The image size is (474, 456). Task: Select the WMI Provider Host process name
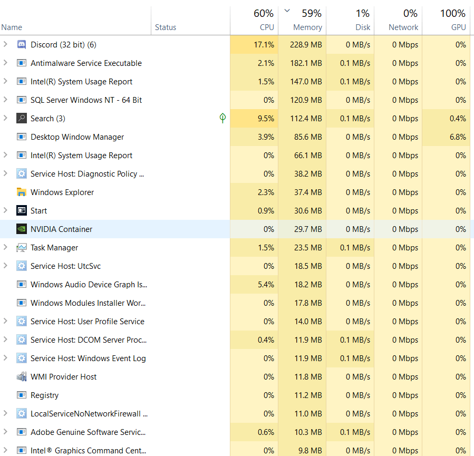click(63, 377)
